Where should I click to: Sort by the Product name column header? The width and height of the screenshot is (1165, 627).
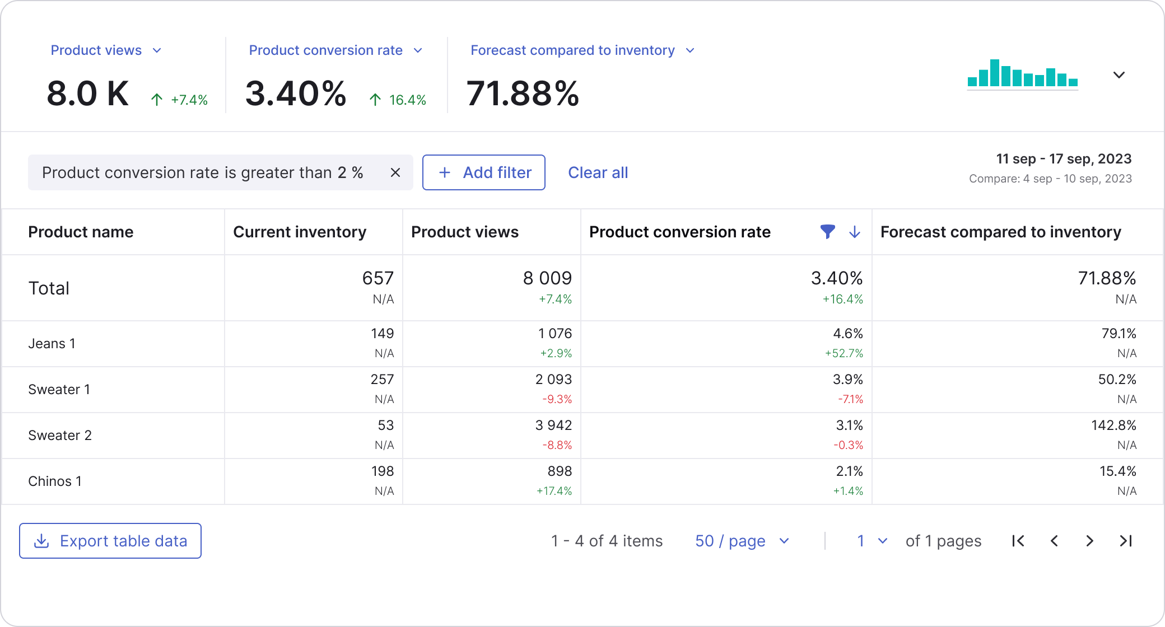81,232
